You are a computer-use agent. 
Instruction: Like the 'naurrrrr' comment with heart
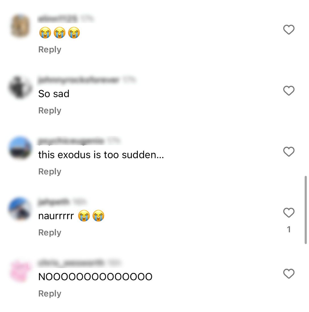click(x=289, y=213)
